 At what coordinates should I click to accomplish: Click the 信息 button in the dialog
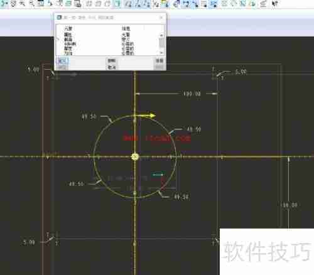coord(160,61)
